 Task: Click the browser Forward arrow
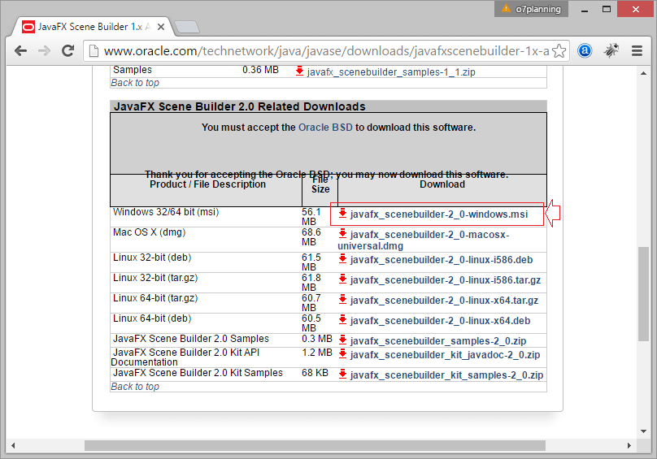point(44,51)
